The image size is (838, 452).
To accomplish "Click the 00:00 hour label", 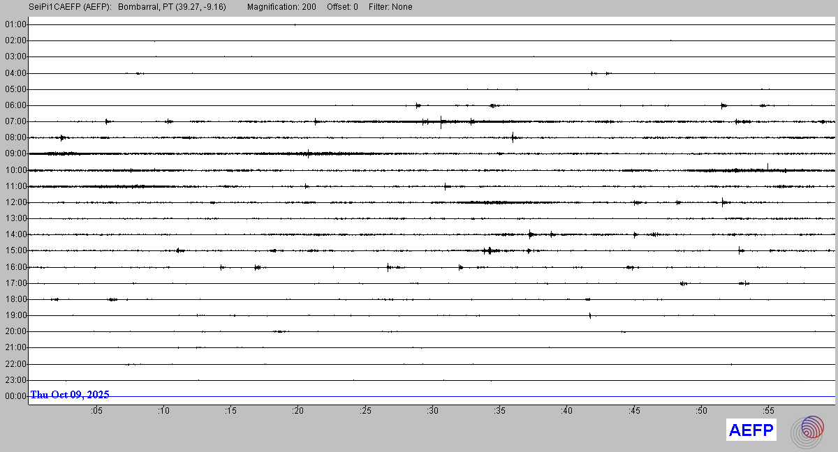I will (15, 396).
